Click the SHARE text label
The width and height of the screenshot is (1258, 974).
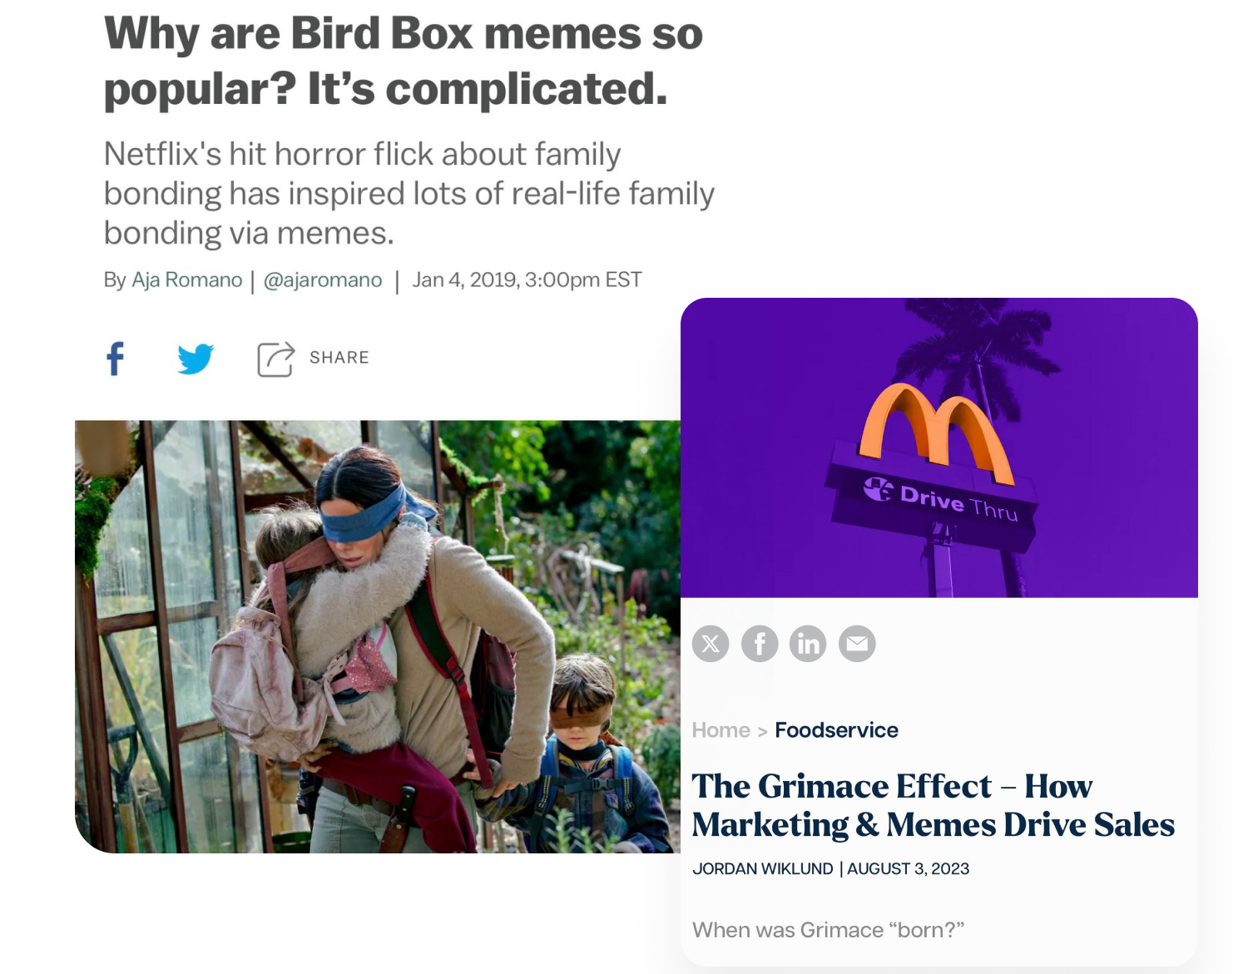tap(339, 358)
